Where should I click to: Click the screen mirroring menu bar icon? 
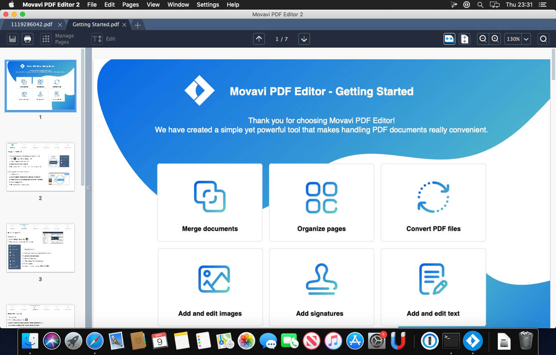pyautogui.click(x=494, y=4)
